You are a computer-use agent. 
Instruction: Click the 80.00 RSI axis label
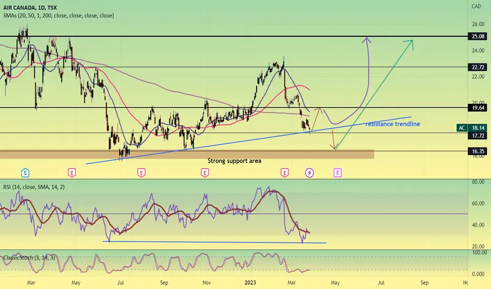[478, 182]
